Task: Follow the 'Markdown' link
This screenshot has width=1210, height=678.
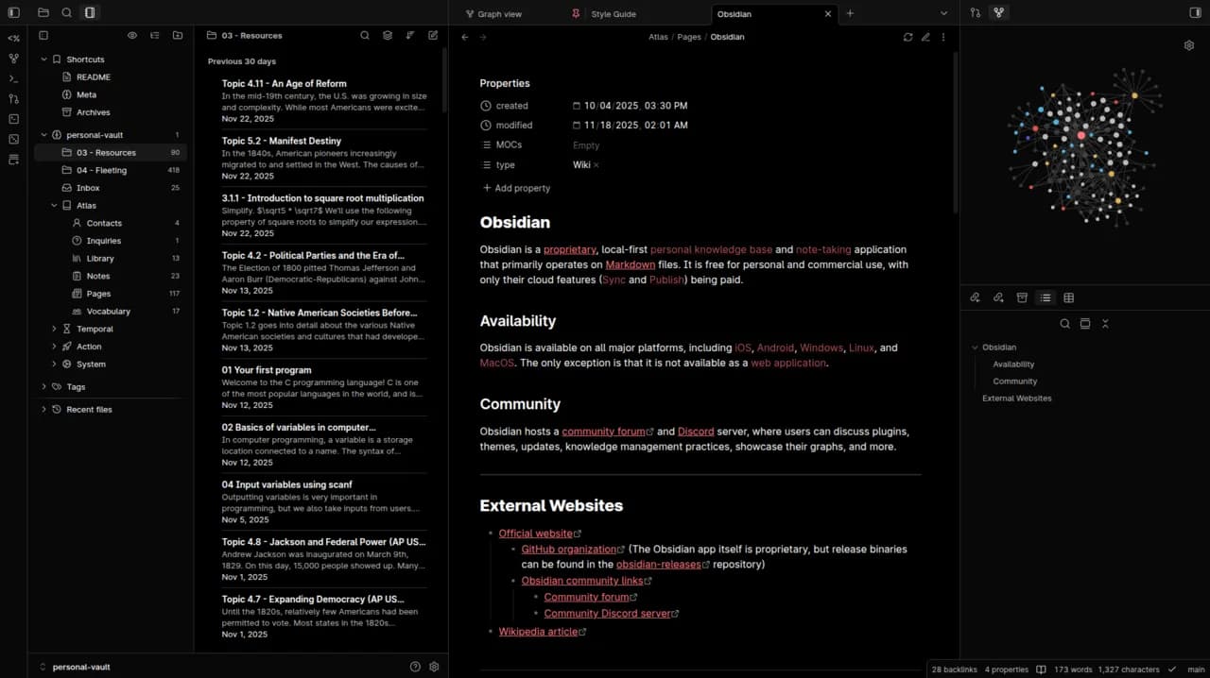Action: (631, 264)
